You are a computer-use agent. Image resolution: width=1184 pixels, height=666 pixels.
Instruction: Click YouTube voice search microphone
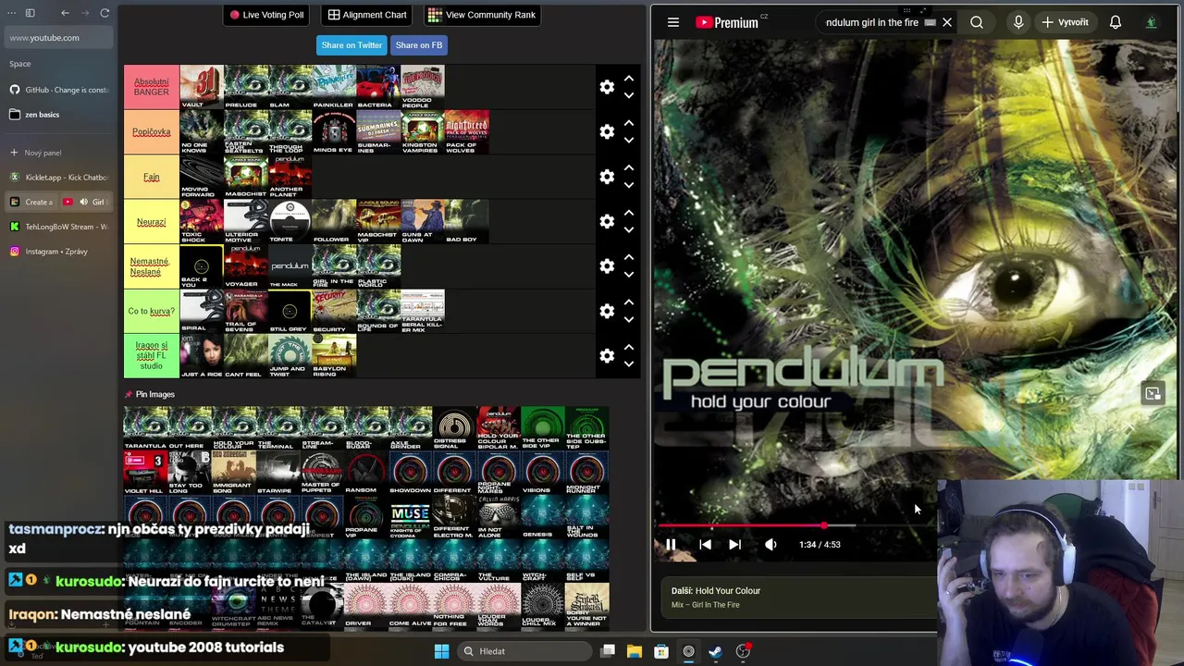(x=1018, y=22)
